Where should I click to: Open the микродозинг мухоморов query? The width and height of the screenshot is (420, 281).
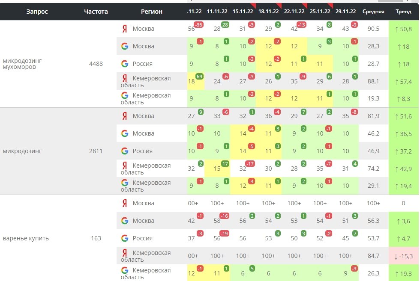22,64
